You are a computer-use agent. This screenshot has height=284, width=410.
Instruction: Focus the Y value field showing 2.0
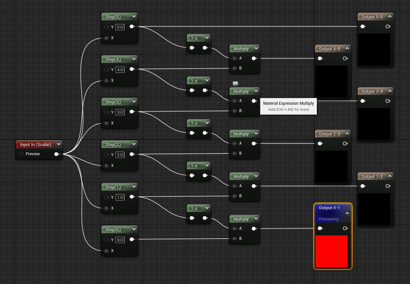[120, 155]
